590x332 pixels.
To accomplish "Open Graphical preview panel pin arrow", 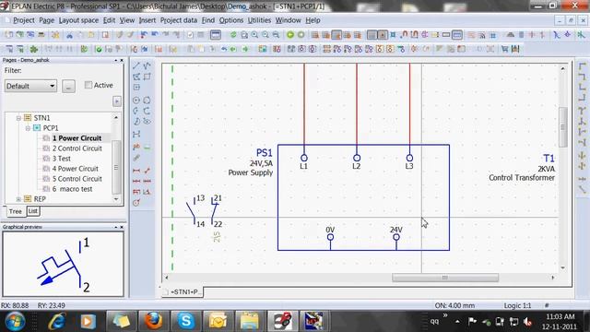I will click(x=115, y=227).
